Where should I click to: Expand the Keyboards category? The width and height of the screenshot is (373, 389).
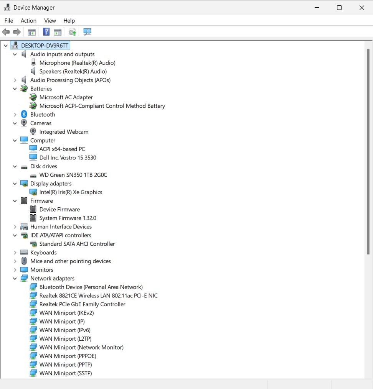15,253
